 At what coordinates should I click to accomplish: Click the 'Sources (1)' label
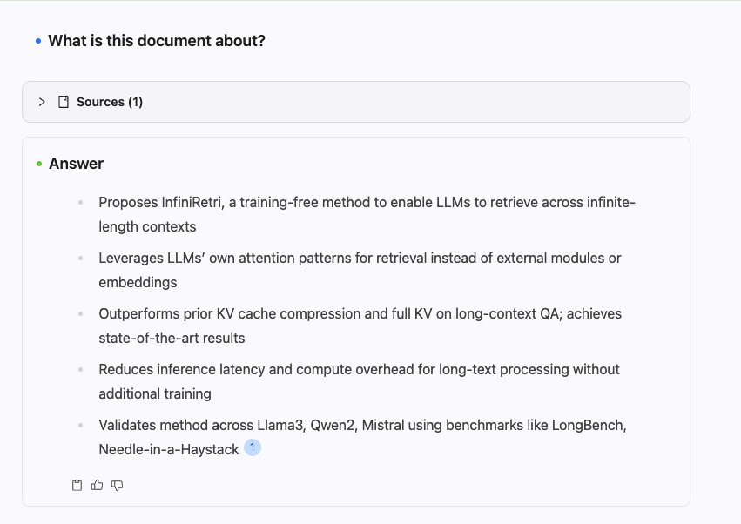(x=110, y=102)
